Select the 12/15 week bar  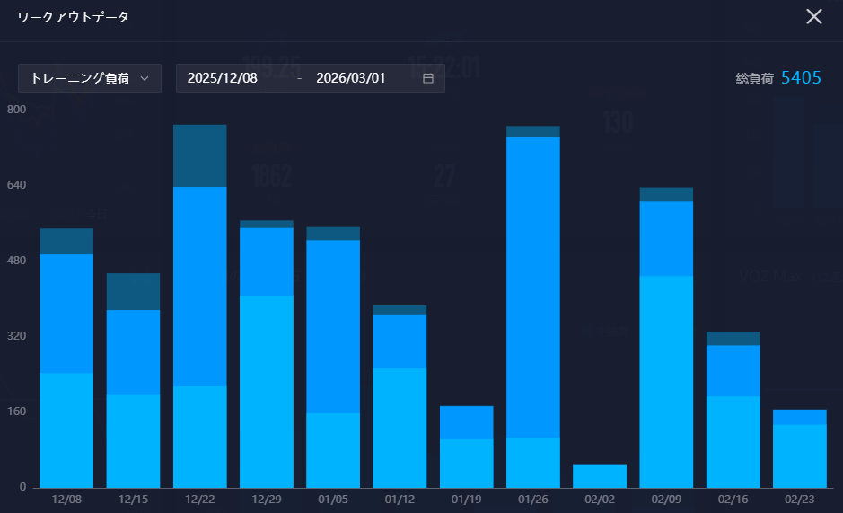[133, 382]
